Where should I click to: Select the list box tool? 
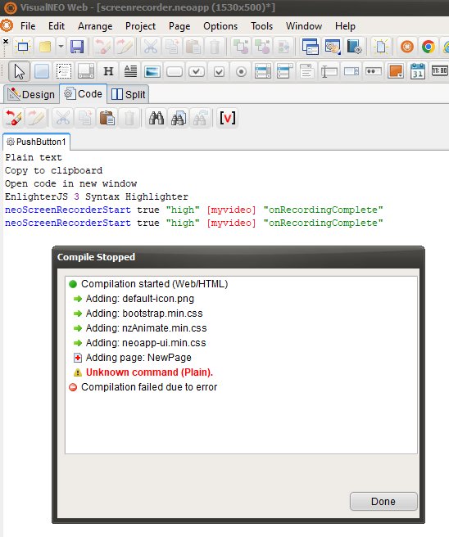[263, 71]
